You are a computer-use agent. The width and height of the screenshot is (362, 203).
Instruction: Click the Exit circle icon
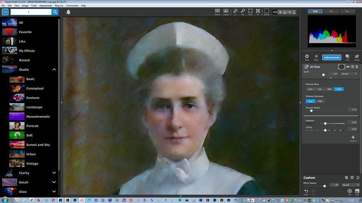tap(350, 192)
